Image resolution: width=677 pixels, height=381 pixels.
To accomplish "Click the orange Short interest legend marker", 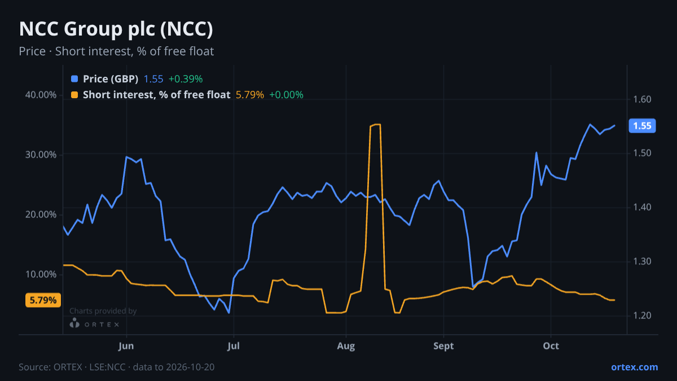I will point(74,95).
